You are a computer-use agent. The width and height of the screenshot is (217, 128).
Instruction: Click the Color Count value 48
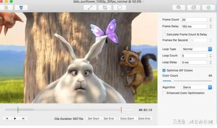(x=210, y=75)
